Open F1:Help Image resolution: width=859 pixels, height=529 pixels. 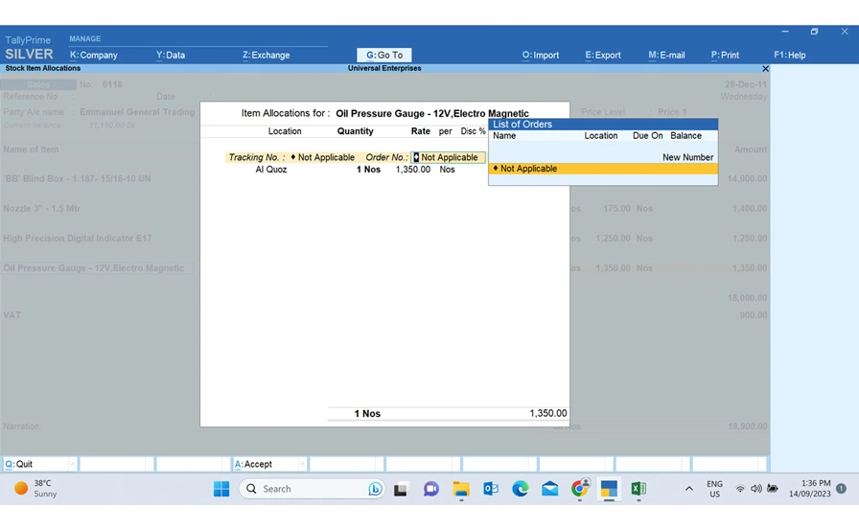789,55
